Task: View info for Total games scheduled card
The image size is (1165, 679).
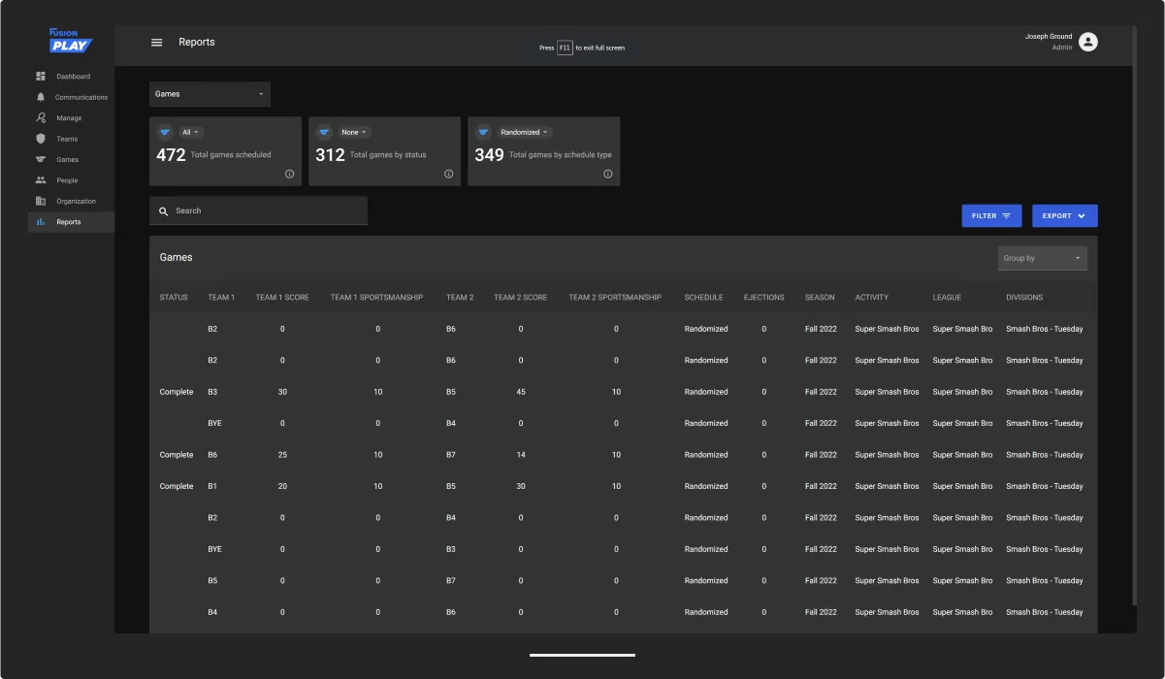Action: click(x=288, y=174)
